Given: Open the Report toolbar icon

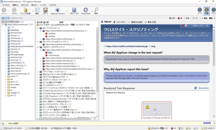Looking at the screenshot, I should 45,10.
